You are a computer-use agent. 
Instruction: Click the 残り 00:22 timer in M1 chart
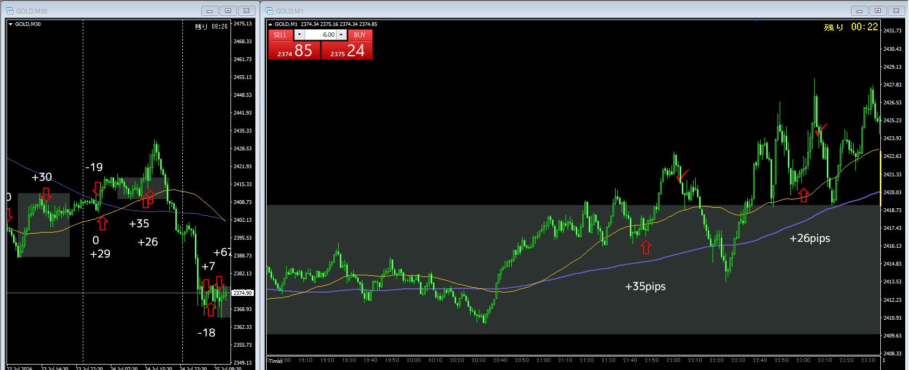(x=851, y=27)
